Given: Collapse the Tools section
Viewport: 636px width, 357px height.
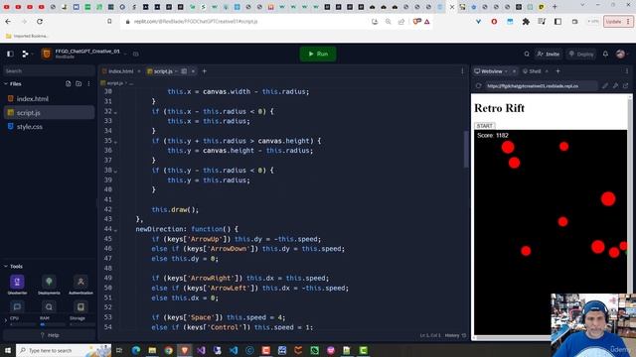Looking at the screenshot, I should (6, 267).
